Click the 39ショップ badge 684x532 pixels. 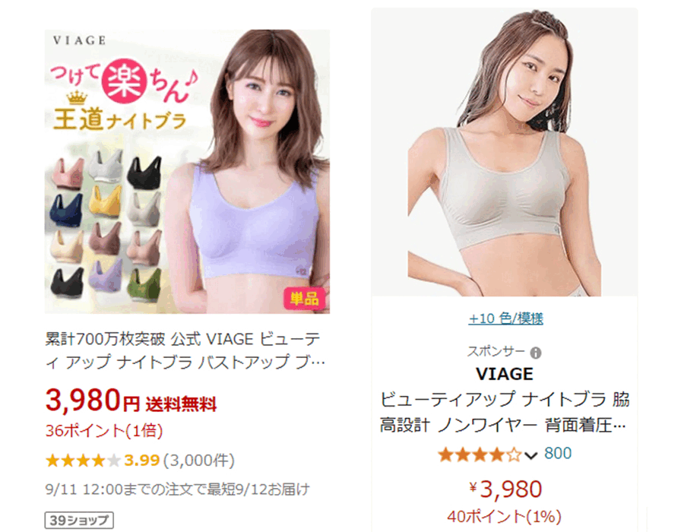coord(79,521)
